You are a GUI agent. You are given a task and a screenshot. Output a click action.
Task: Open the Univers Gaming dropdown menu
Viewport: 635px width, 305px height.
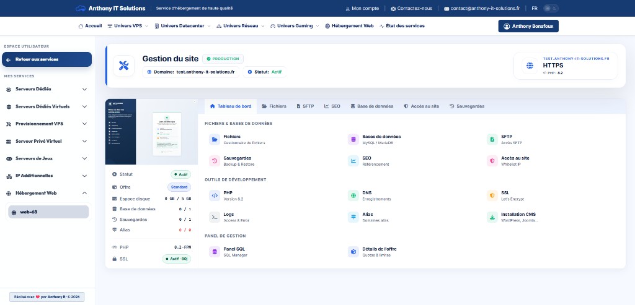[295, 26]
